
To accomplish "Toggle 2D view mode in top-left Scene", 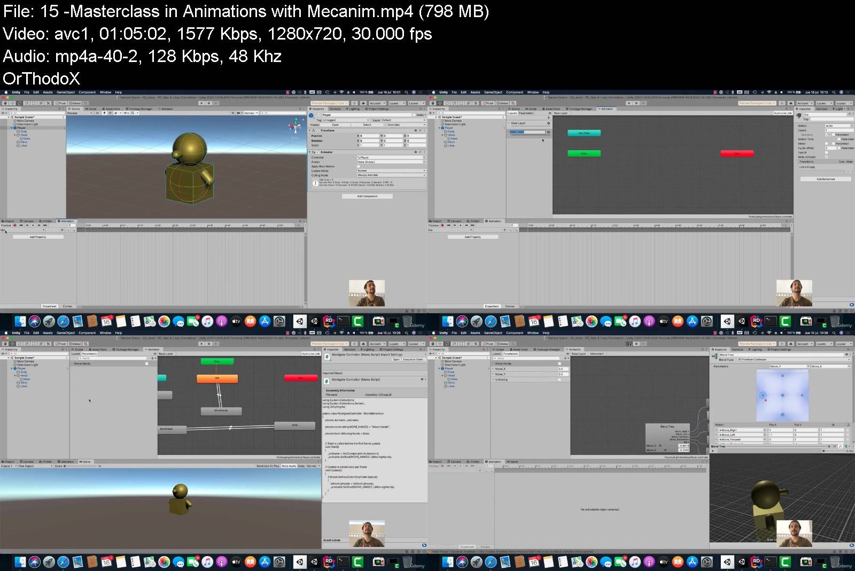I will click(x=97, y=113).
